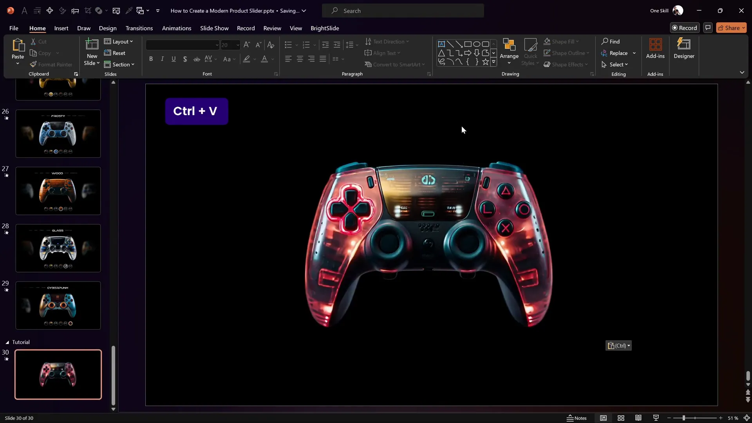Apply the text highlight color
The width and height of the screenshot is (752, 423).
tap(246, 59)
